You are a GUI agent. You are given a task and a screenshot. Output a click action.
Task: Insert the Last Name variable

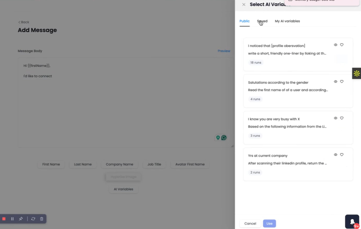[x=83, y=164]
